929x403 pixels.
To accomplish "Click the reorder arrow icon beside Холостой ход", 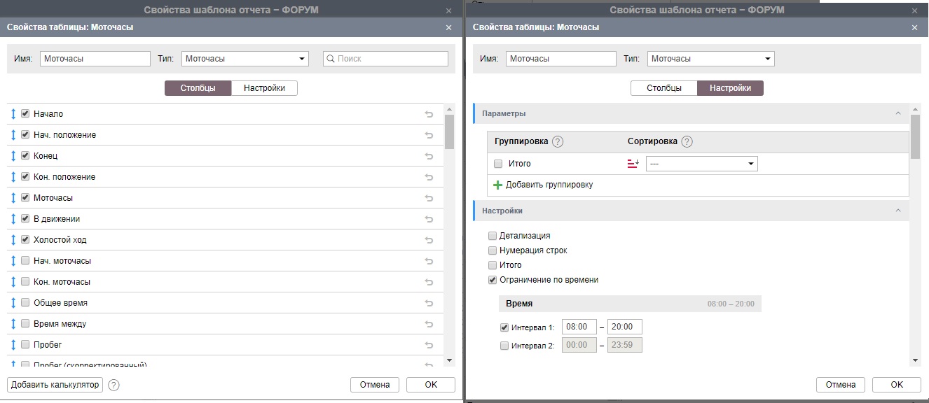I will (13, 240).
